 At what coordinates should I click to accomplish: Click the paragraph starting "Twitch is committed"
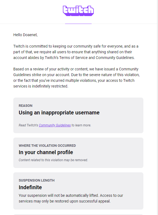click(x=76, y=52)
